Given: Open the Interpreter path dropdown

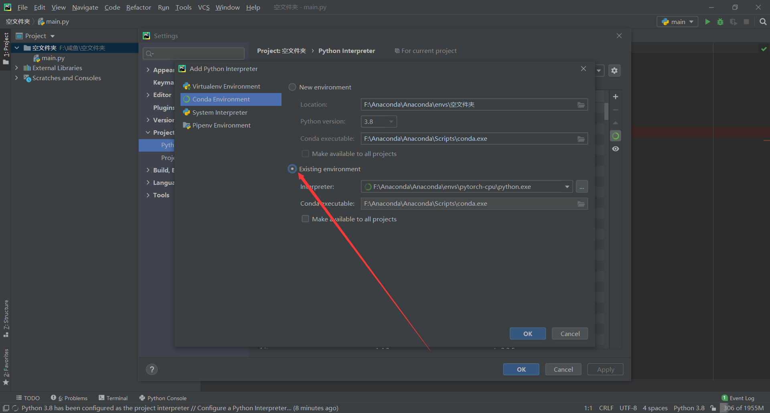Looking at the screenshot, I should 567,187.
